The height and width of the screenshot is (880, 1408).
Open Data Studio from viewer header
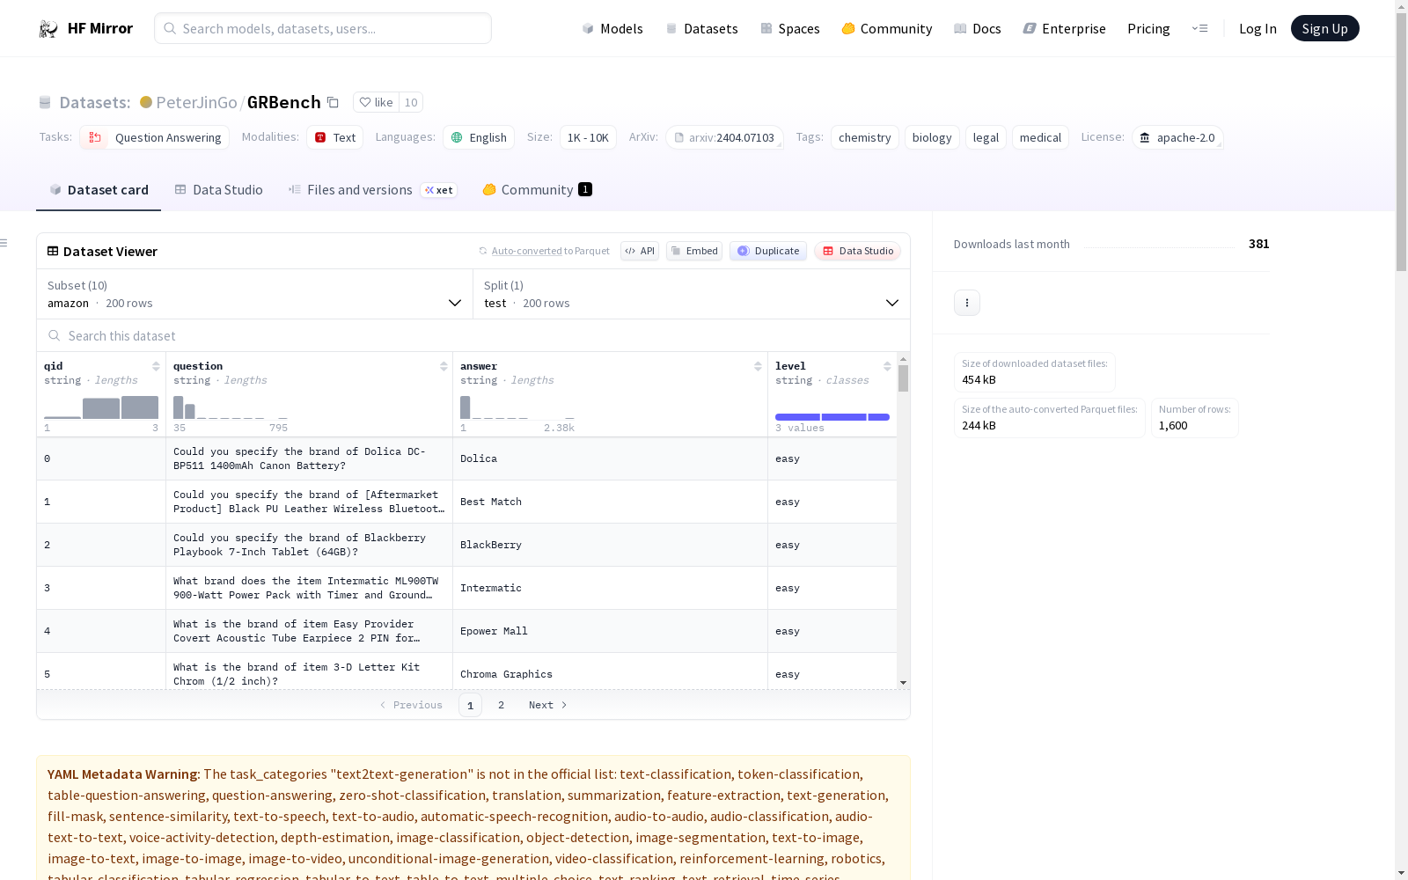point(858,251)
